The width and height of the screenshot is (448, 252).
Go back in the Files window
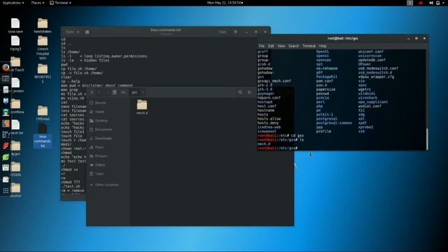[92, 92]
